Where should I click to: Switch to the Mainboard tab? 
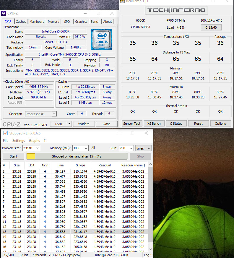[37, 22]
